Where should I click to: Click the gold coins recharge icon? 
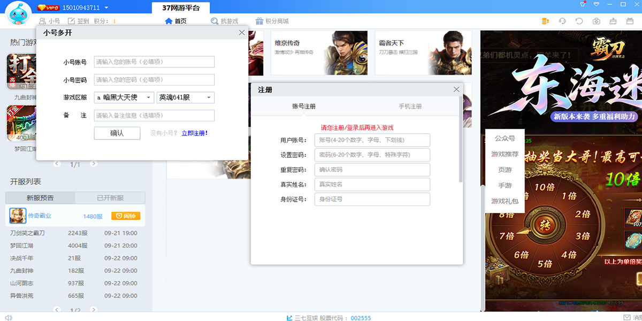pyautogui.click(x=545, y=21)
